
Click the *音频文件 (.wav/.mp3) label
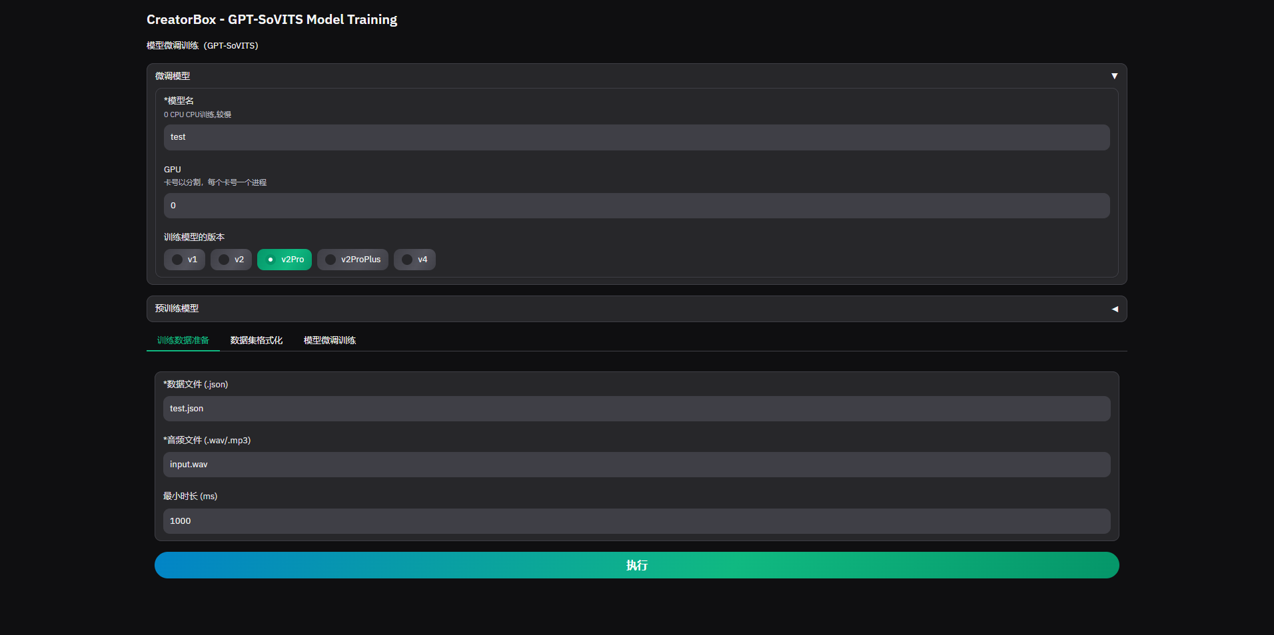[207, 440]
